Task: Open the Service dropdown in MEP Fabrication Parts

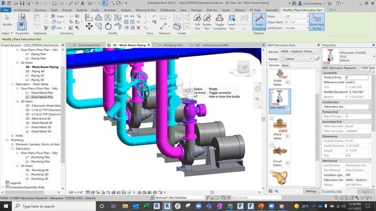Action: click(300, 52)
